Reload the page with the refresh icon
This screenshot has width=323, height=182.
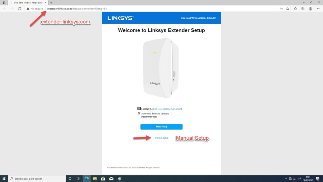click(x=19, y=9)
